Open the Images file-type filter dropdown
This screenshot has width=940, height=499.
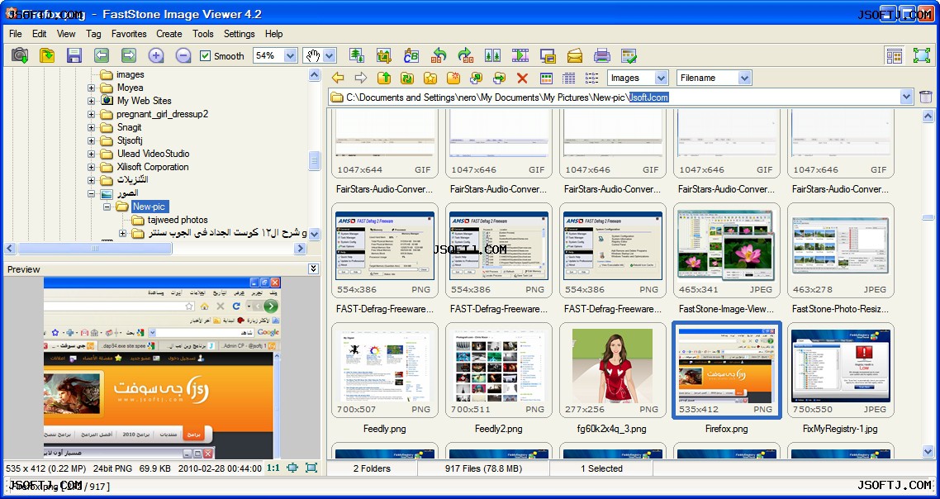click(x=661, y=78)
